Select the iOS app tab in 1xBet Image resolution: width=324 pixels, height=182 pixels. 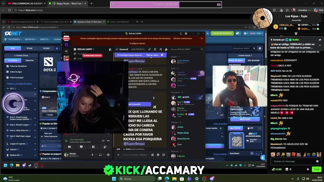point(250,128)
